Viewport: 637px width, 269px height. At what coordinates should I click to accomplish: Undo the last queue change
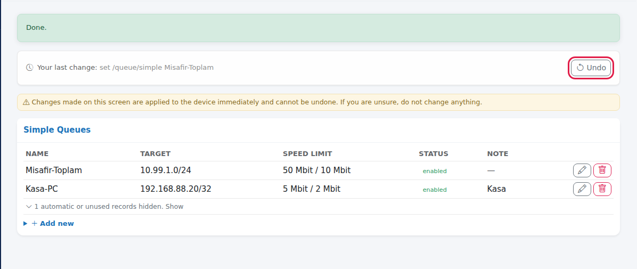(x=591, y=68)
